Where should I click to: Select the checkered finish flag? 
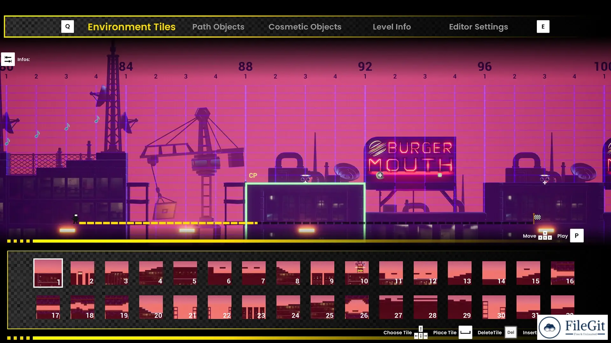click(x=537, y=218)
